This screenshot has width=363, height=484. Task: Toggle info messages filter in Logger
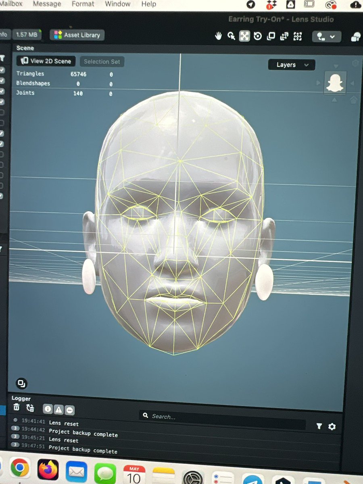pyautogui.click(x=48, y=409)
